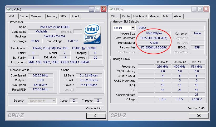The height and width of the screenshot is (127, 216).
Task: Close the left CPU-Z window
Action: pyautogui.click(x=104, y=9)
